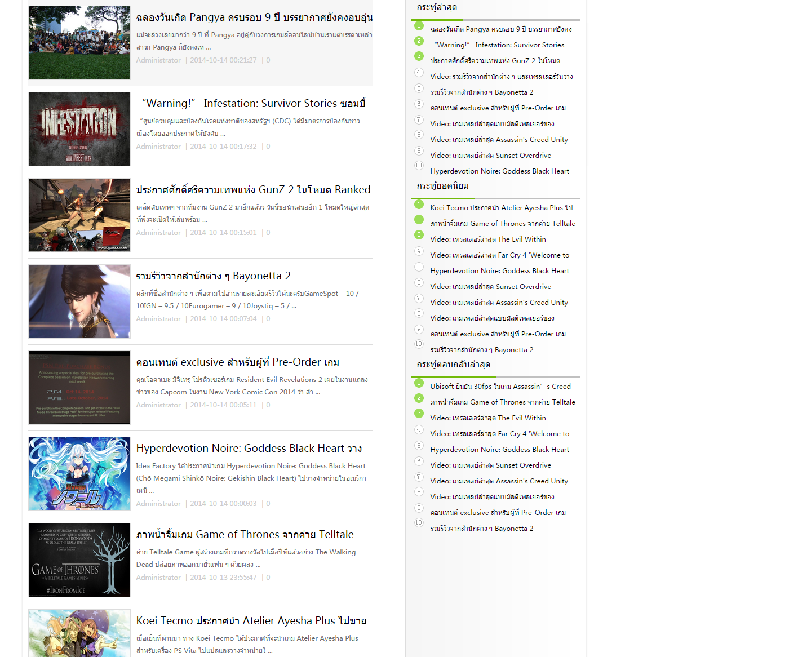
Task: Open Assassin's Creed Unity video under กระทู้ยอดนิยม
Action: [499, 303]
